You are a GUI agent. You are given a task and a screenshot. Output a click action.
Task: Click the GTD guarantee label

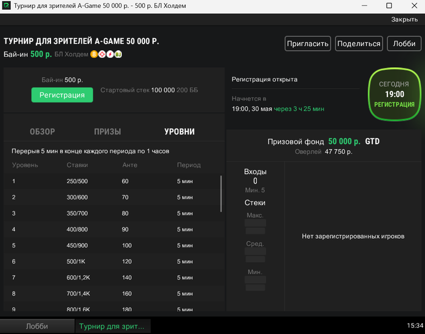click(372, 141)
